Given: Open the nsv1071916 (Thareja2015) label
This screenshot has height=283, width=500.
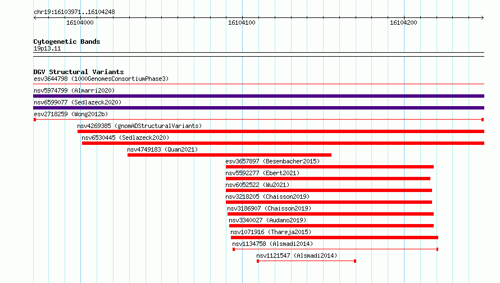Looking at the screenshot, I should click(x=271, y=232).
